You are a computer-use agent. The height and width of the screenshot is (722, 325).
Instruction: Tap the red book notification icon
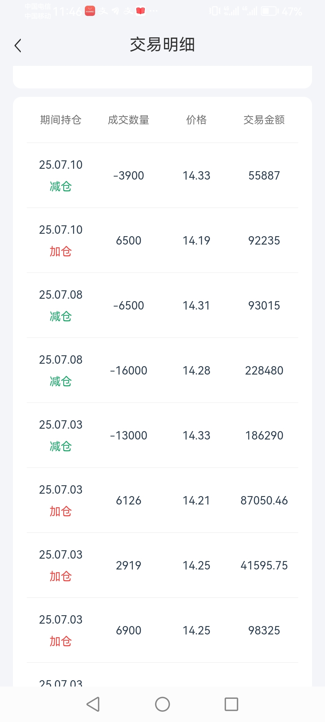click(x=141, y=11)
